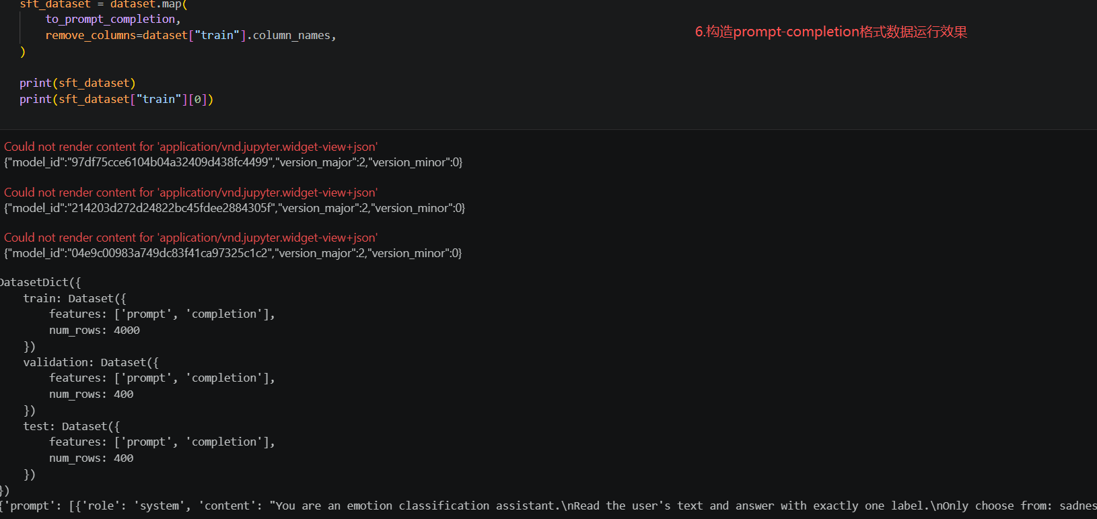Select the model_id 97df75cce6104b04a32409d438fc4499 output line
The width and height of the screenshot is (1097, 519).
(x=233, y=162)
